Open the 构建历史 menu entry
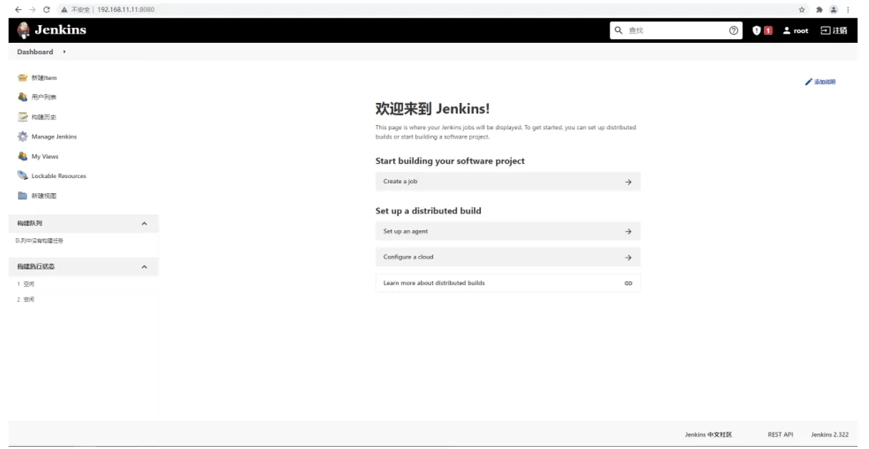The image size is (869, 449). [44, 117]
